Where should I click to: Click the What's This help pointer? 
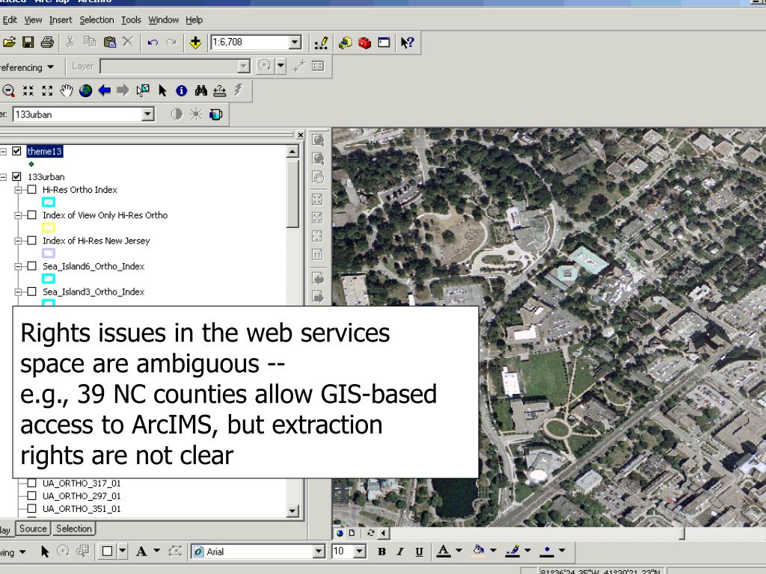coord(407,43)
